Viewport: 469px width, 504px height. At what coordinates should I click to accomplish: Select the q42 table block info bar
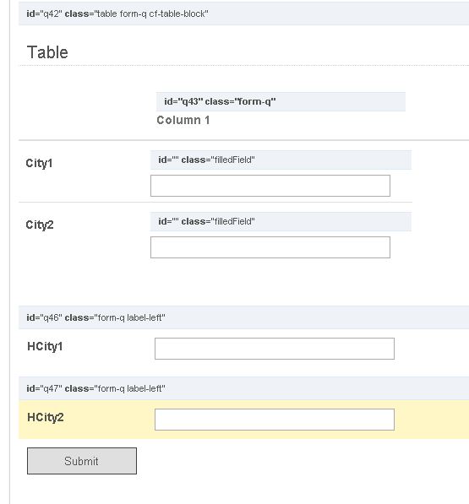point(244,14)
